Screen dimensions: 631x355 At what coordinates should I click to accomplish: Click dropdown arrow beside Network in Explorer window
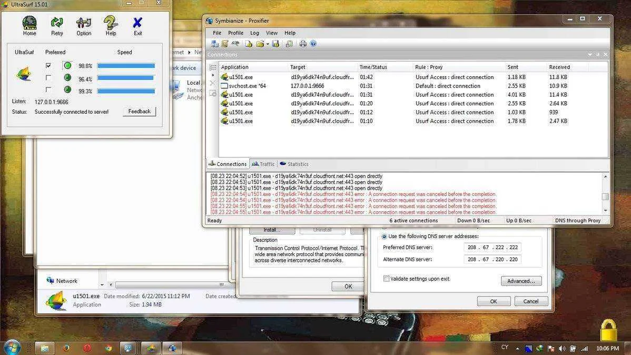(x=102, y=284)
